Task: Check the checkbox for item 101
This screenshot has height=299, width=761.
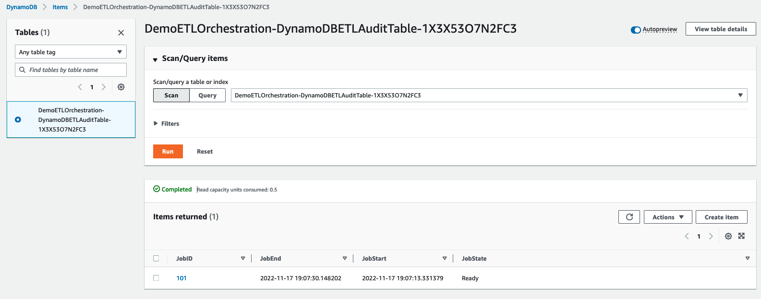Action: tap(156, 278)
